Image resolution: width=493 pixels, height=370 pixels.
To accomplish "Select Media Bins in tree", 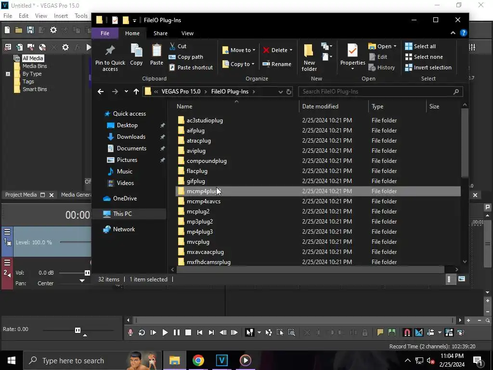I will (35, 66).
